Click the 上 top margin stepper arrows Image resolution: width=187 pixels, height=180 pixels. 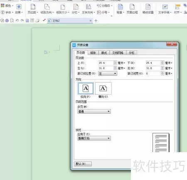coord(115,63)
